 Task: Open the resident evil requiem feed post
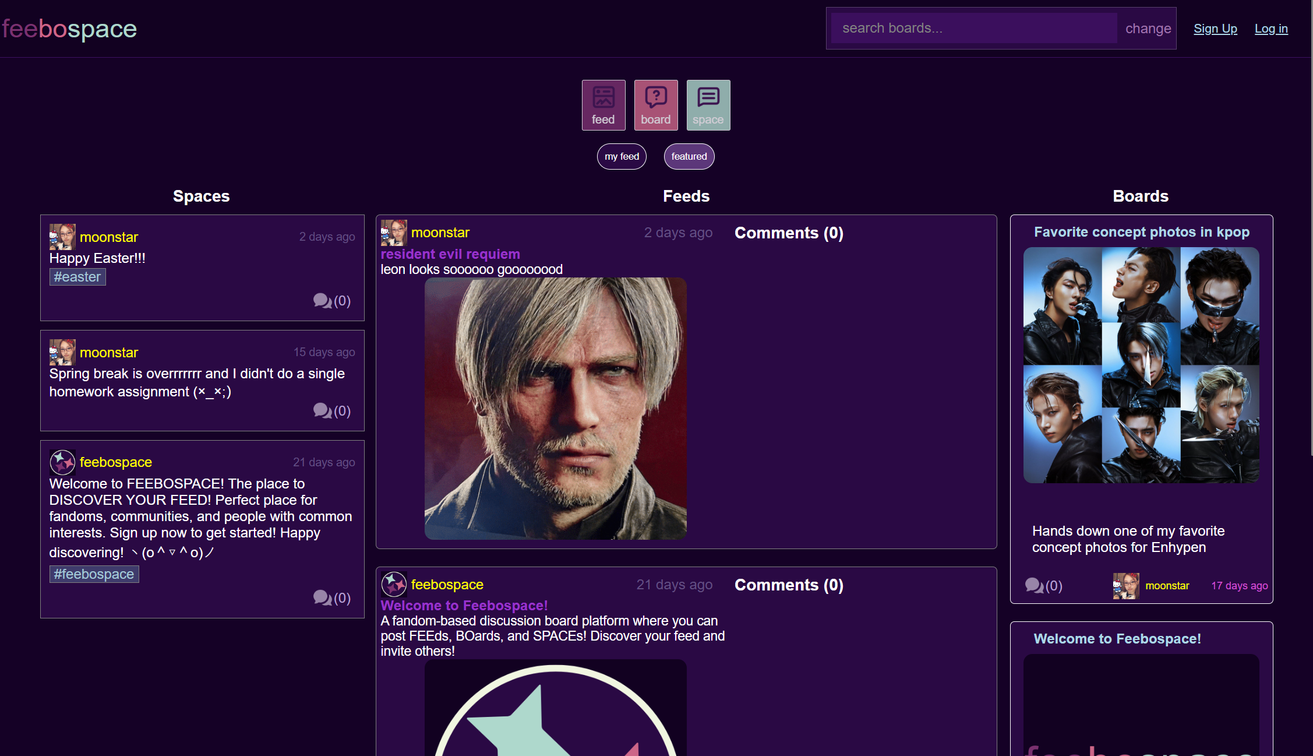click(450, 254)
